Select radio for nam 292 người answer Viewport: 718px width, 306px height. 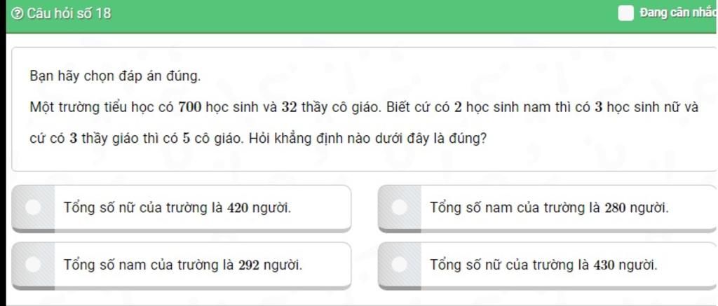coord(33,265)
